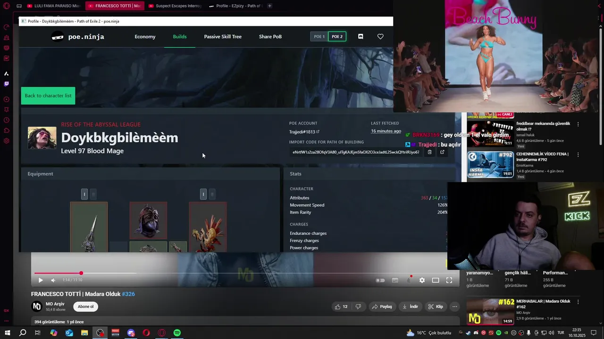Mute the YouTube video volume
This screenshot has height=339, width=604.
pyautogui.click(x=53, y=280)
